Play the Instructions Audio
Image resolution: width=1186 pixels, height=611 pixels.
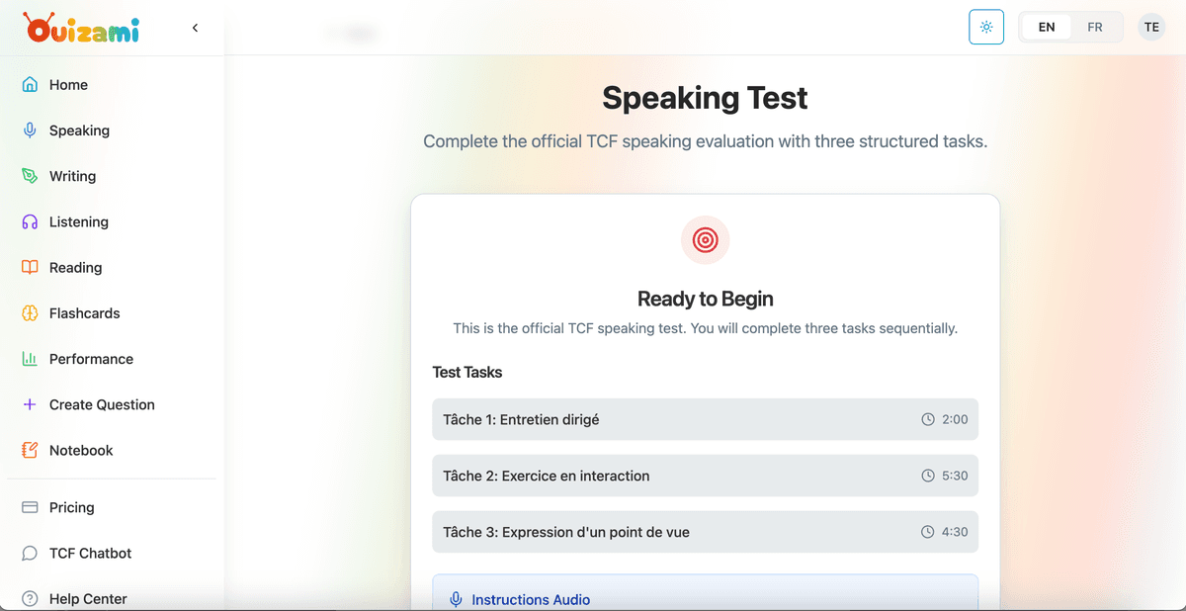point(531,599)
